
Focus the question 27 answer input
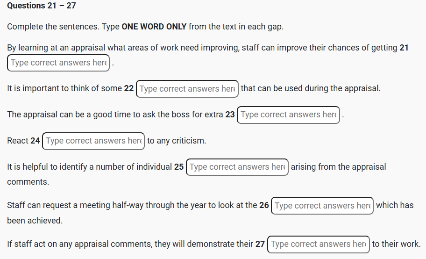click(x=318, y=244)
